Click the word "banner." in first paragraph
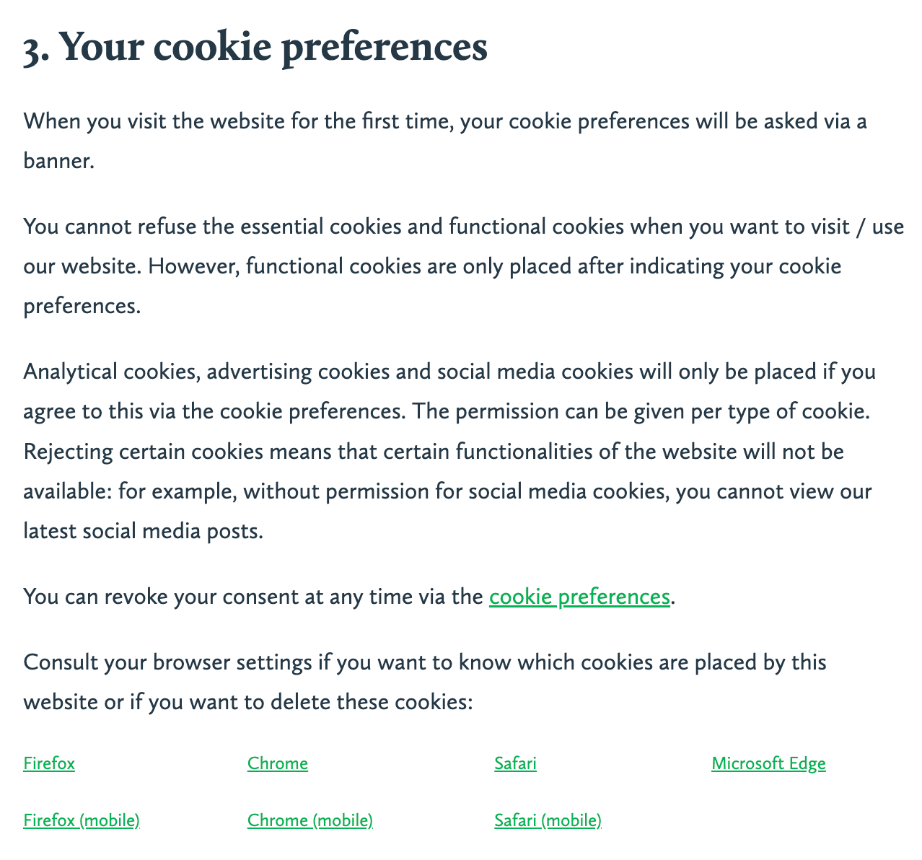This screenshot has width=922, height=860. (x=59, y=160)
